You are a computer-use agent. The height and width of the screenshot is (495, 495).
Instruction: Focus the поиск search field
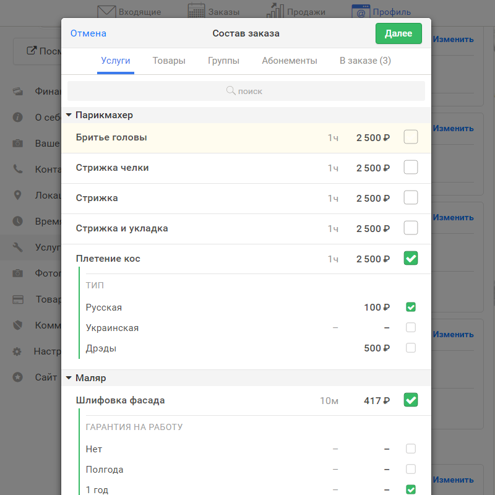coord(246,91)
